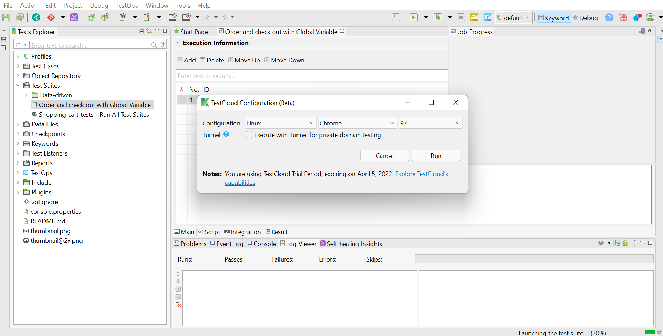
Task: Click the user account avatar icon
Action: pos(650,17)
